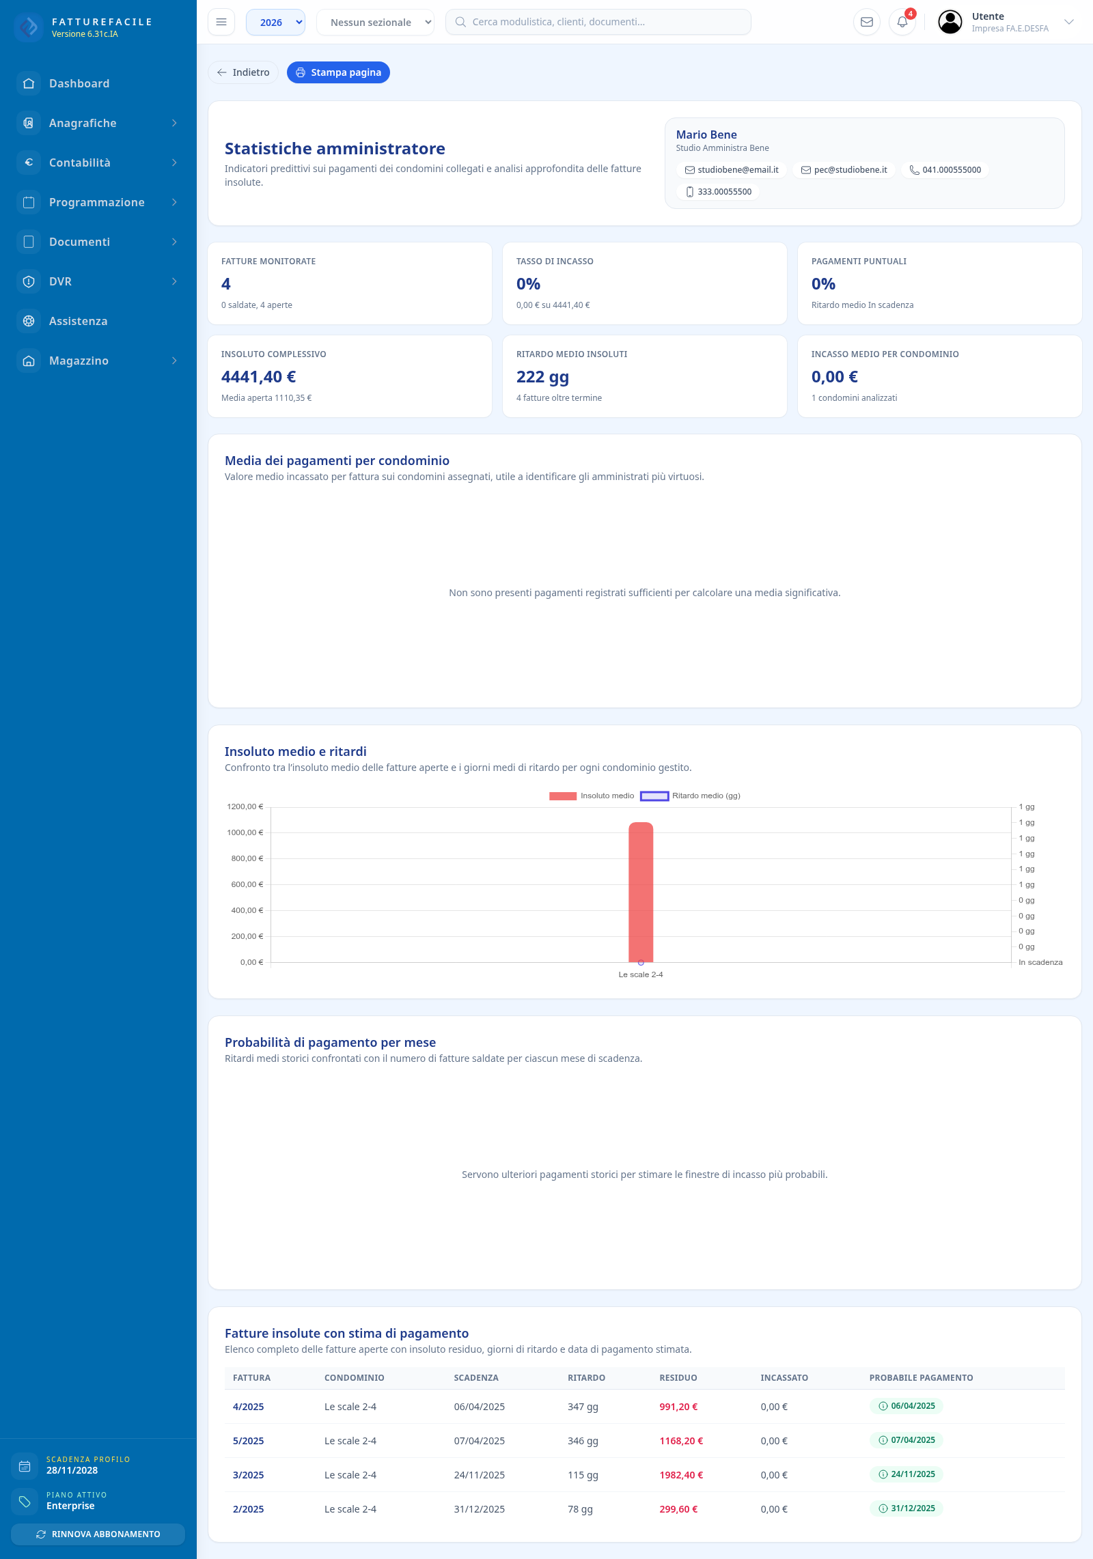This screenshot has width=1093, height=1559.
Task: Click the Fatture monitorate card
Action: (x=350, y=283)
